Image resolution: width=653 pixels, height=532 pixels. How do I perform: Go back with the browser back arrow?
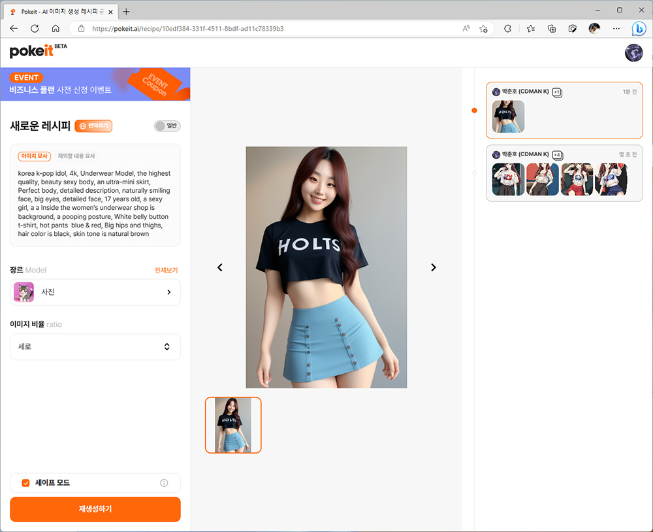pos(14,28)
